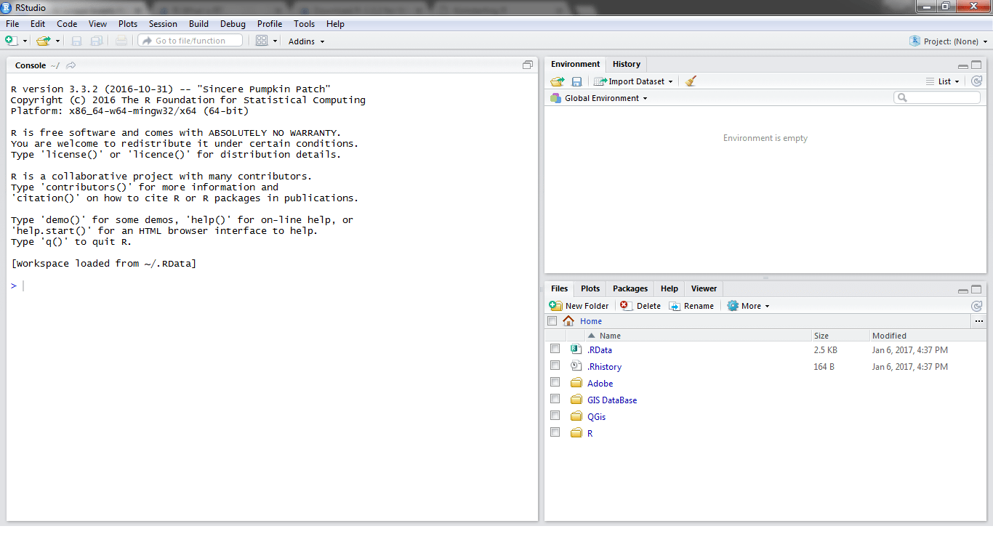Click the New File icon in toolbar
The image size is (993, 558).
coord(12,41)
